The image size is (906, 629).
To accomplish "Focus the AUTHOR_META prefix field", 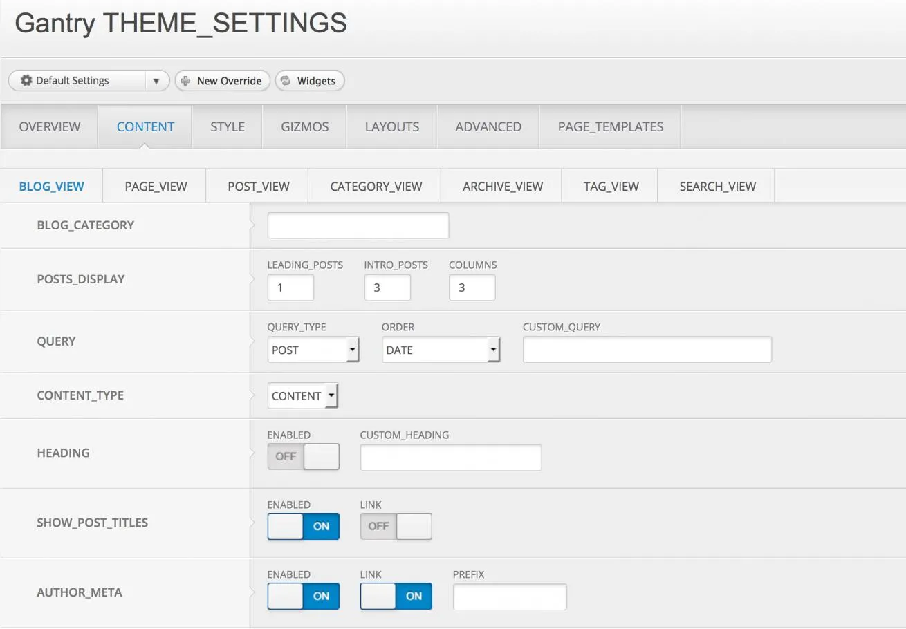I will click(x=510, y=597).
